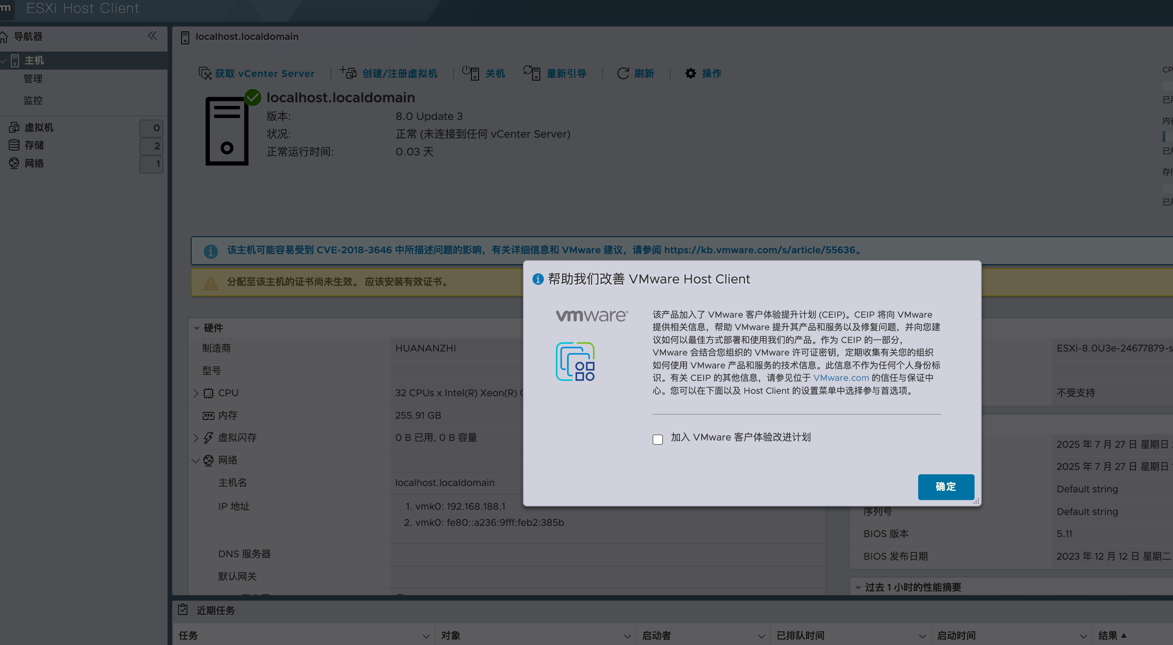Click the info icon in the CVE alert banner
This screenshot has width=1173, height=645.
[211, 251]
